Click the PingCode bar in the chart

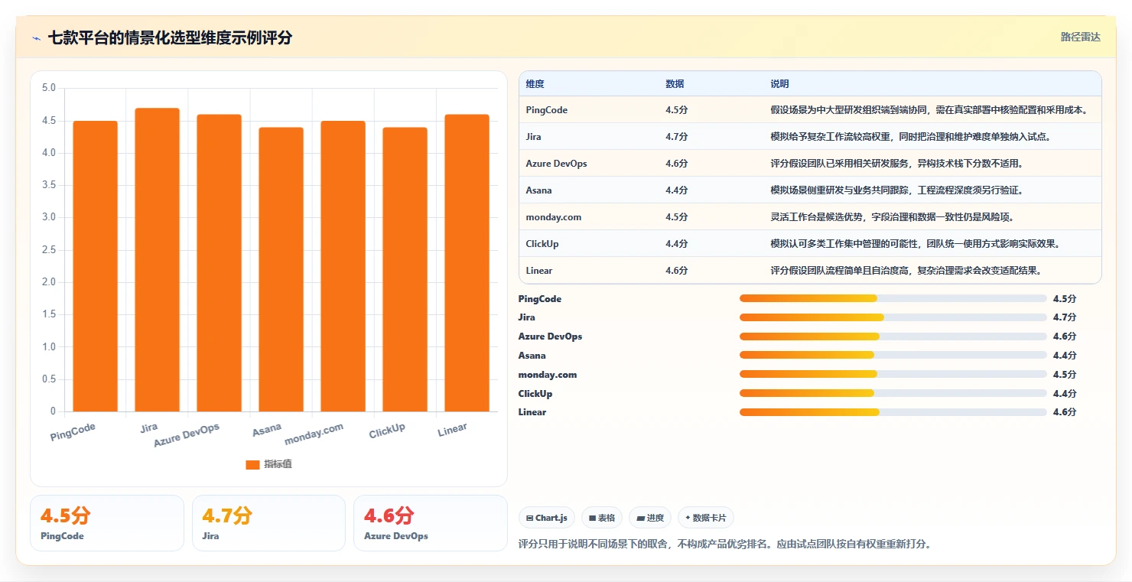(96, 266)
